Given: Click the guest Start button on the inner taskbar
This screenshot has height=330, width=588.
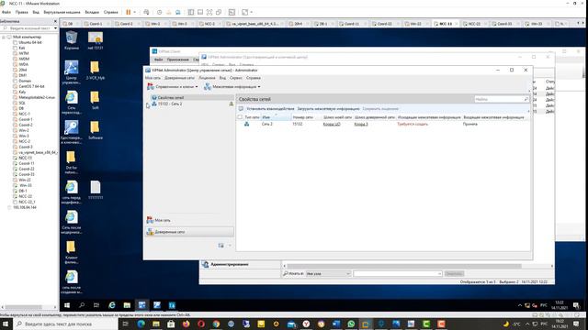Looking at the screenshot, I should pyautogui.click(x=67, y=305).
